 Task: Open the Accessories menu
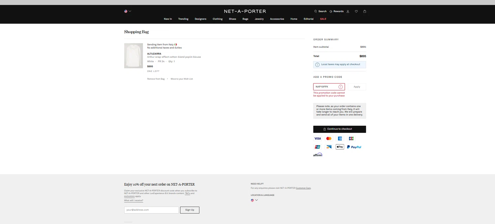tap(277, 19)
